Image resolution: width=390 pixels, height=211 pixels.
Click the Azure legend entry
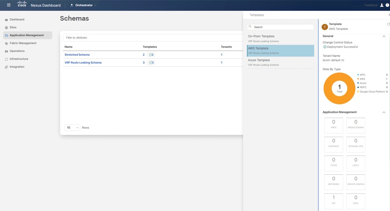pyautogui.click(x=362, y=83)
